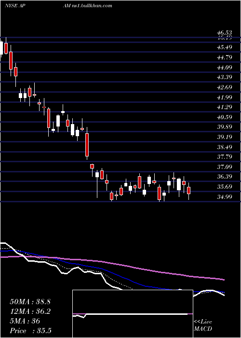Click the 42.69 price level label
This screenshot has width=241, height=338.
(225, 87)
